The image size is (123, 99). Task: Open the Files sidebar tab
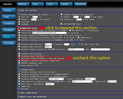pyautogui.click(x=9, y=17)
